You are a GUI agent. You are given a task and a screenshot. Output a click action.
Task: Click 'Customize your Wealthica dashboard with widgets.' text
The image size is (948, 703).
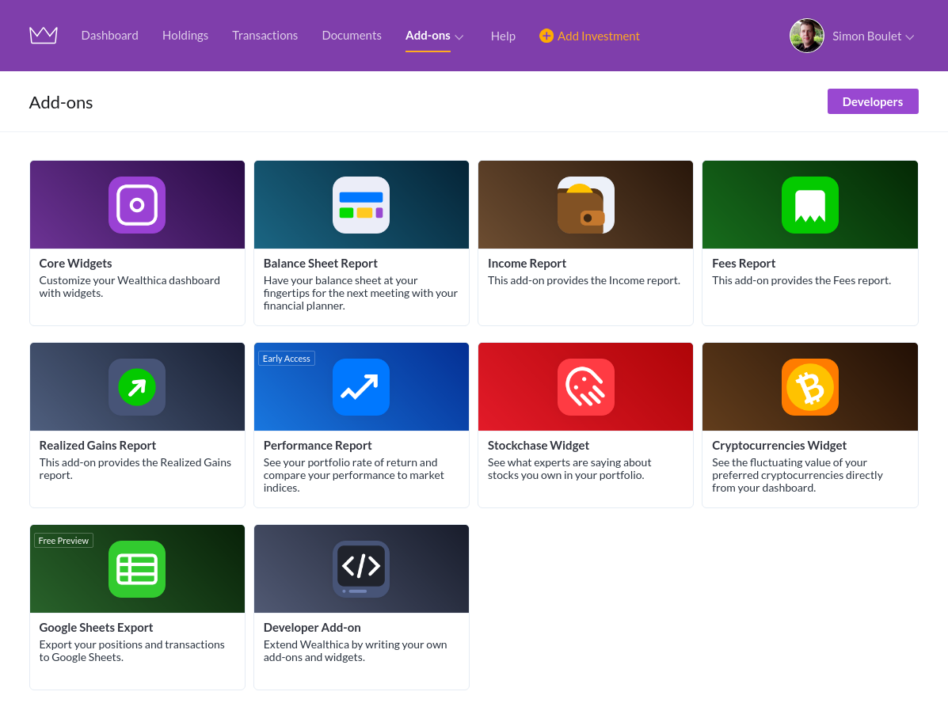click(129, 287)
